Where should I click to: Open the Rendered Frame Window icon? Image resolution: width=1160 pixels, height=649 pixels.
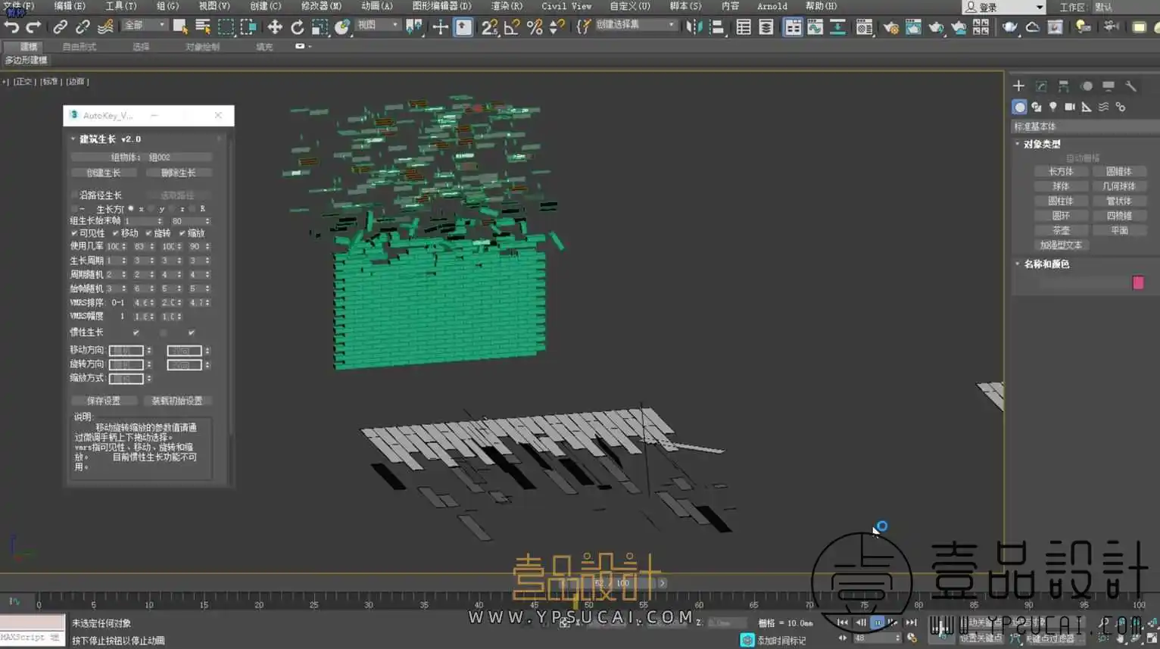tap(914, 27)
